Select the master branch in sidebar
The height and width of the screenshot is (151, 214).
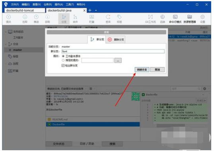pos(24,50)
